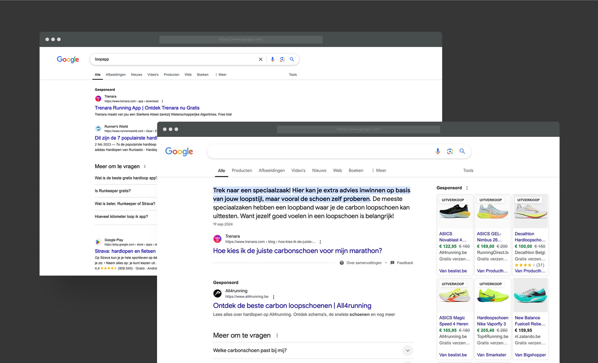Open Tools in the front window
Screen dimensions: 598x363
pyautogui.click(x=468, y=171)
